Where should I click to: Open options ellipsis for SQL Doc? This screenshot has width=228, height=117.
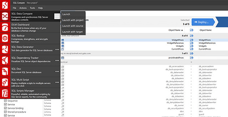click(57, 71)
